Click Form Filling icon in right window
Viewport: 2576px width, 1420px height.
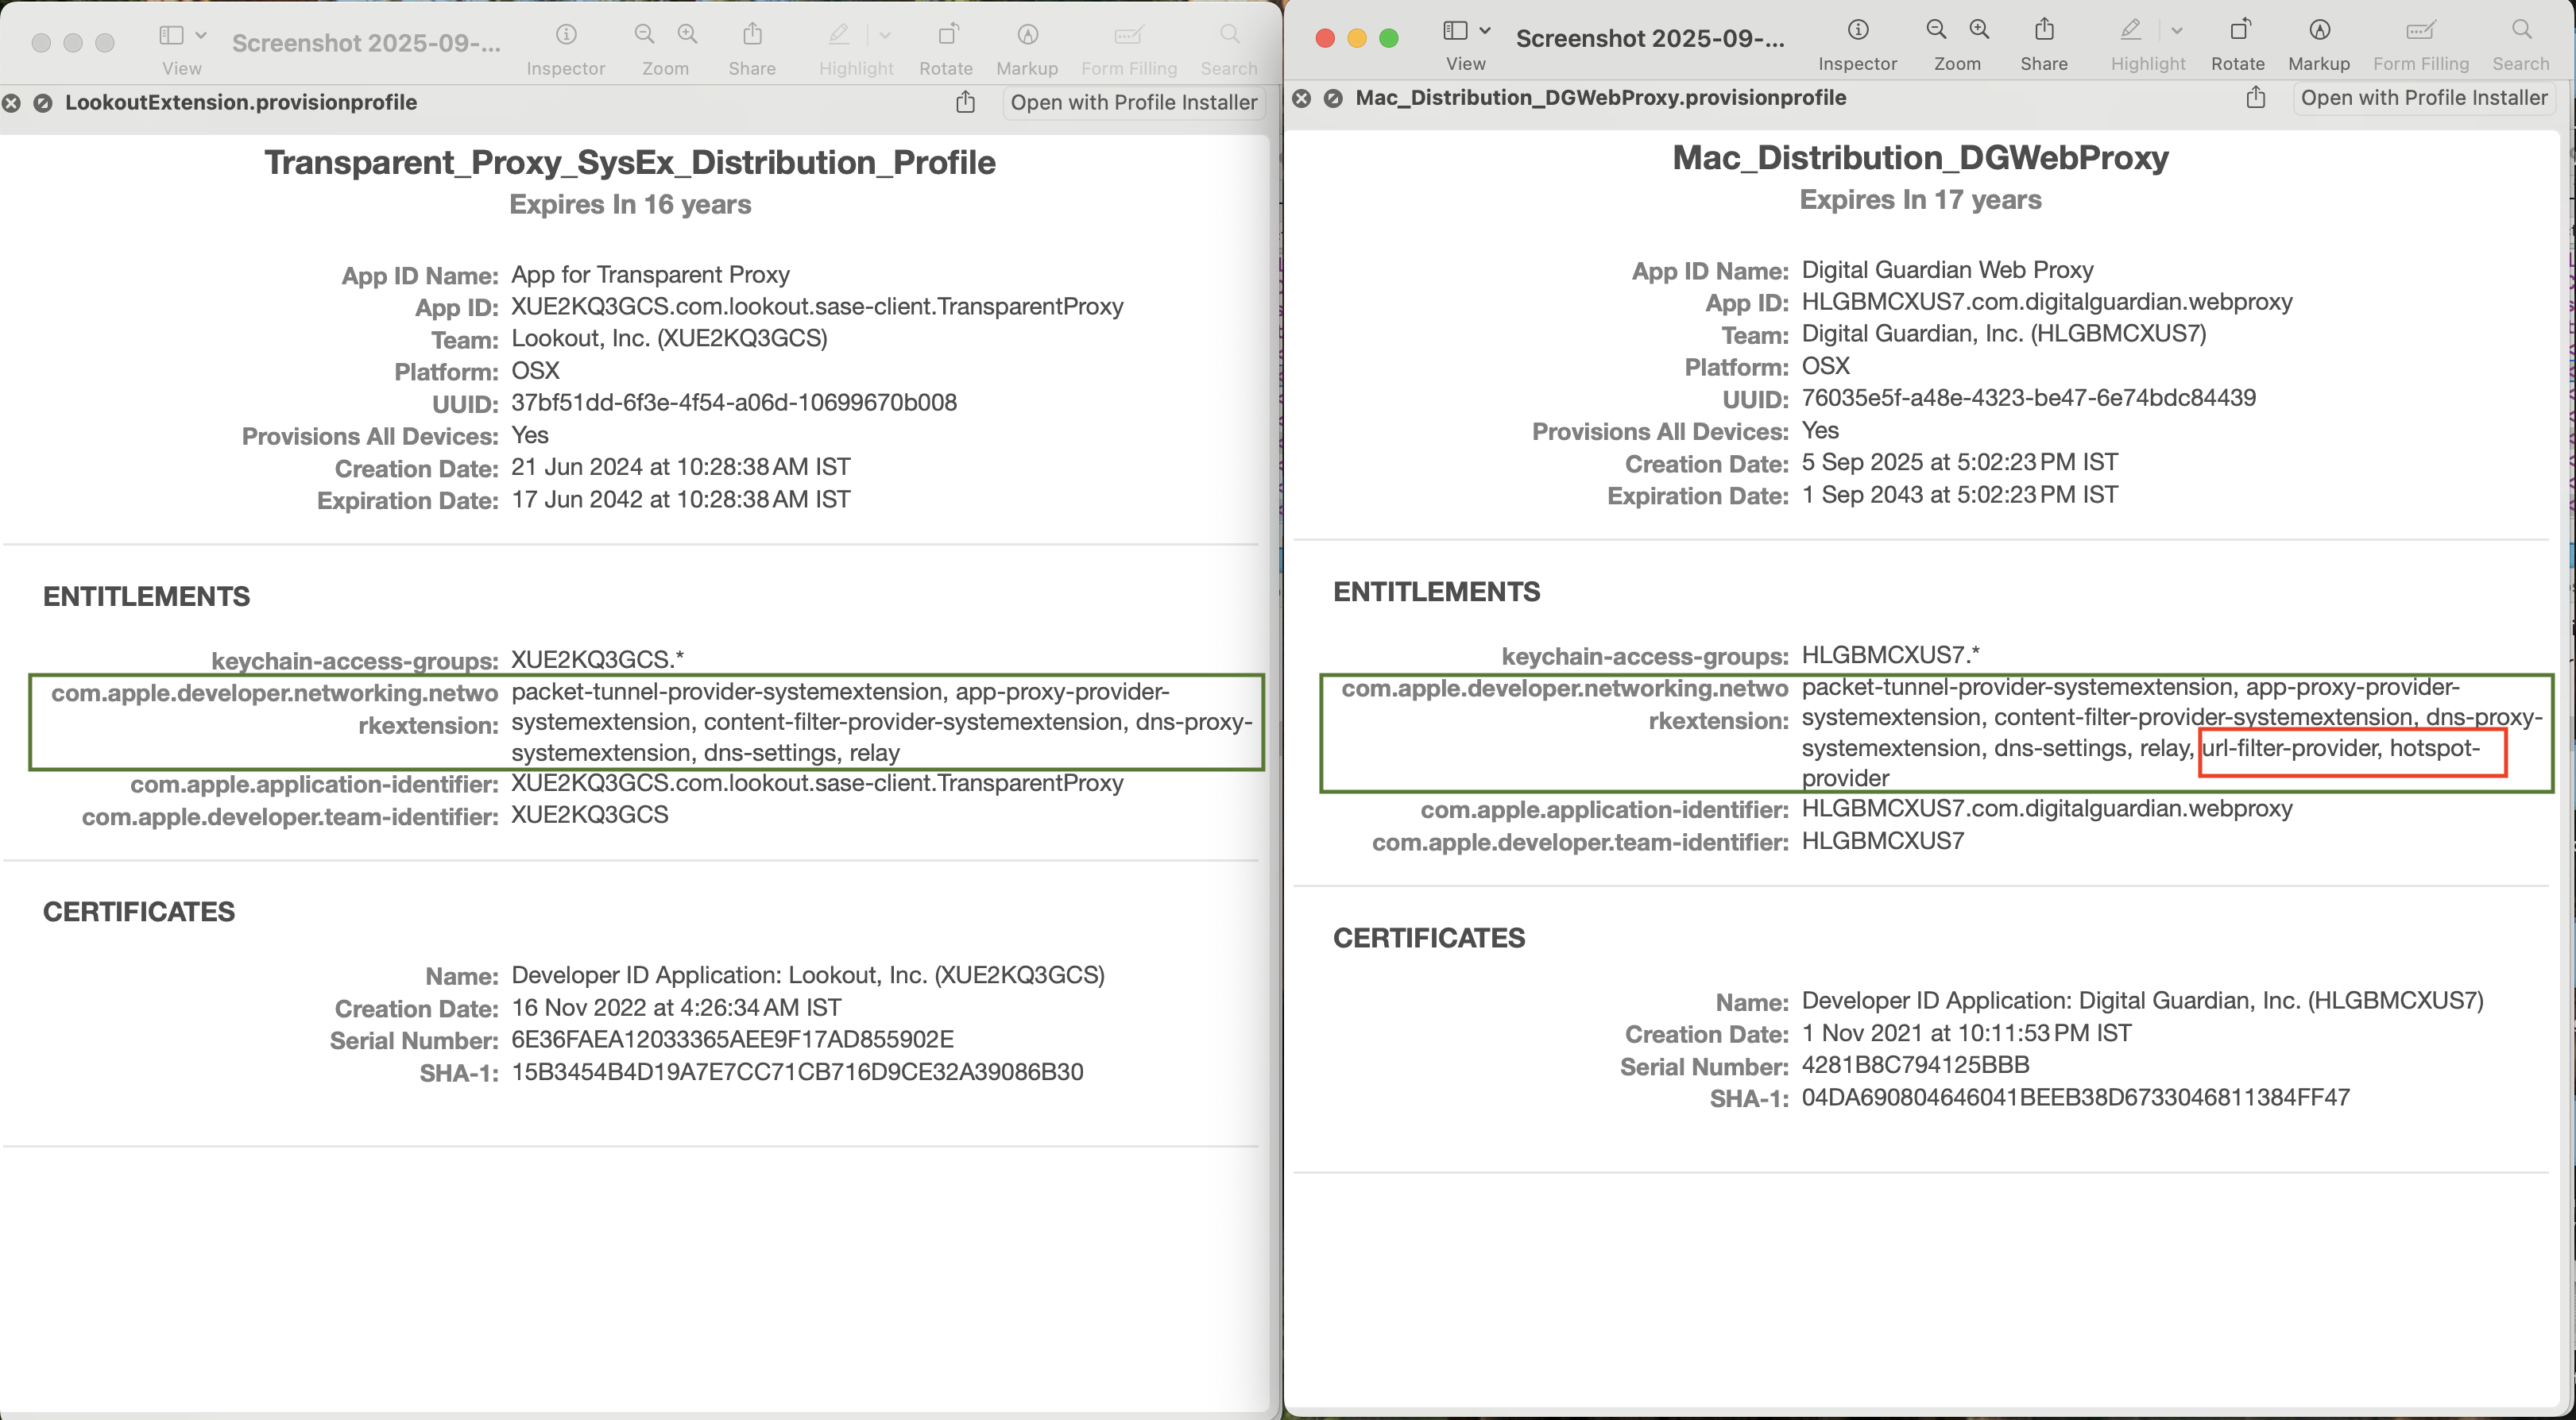pos(2421,30)
